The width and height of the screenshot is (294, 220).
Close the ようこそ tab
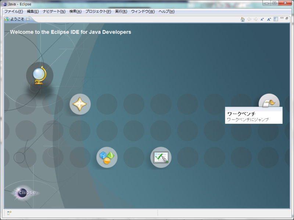(x=28, y=19)
